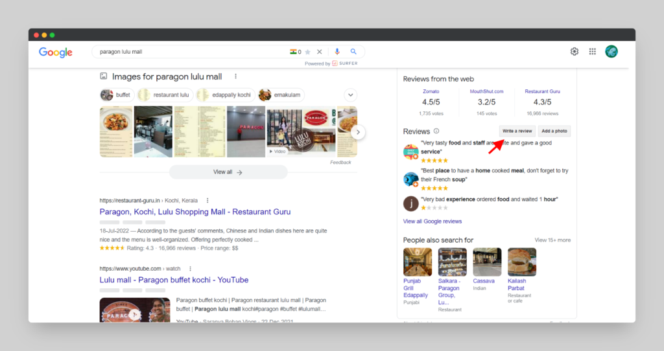
Task: Click the 'Very tasty food and staff' review
Action: 486,147
